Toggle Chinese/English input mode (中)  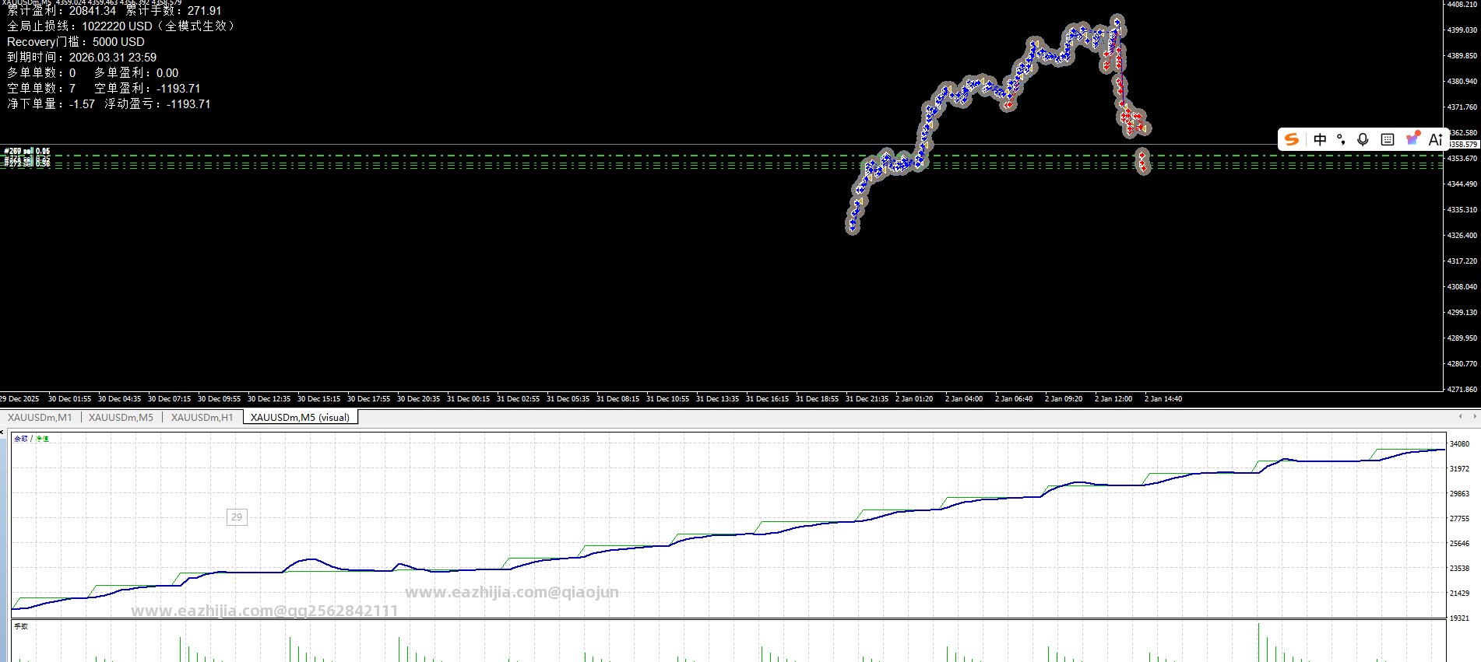coord(1320,139)
